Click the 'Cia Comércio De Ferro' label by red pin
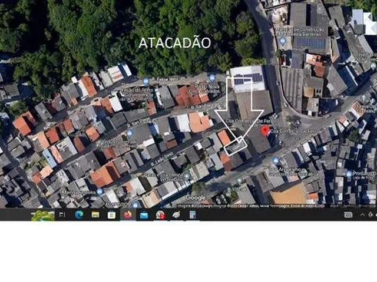Screen dimensions: 377x282 pos(293,132)
